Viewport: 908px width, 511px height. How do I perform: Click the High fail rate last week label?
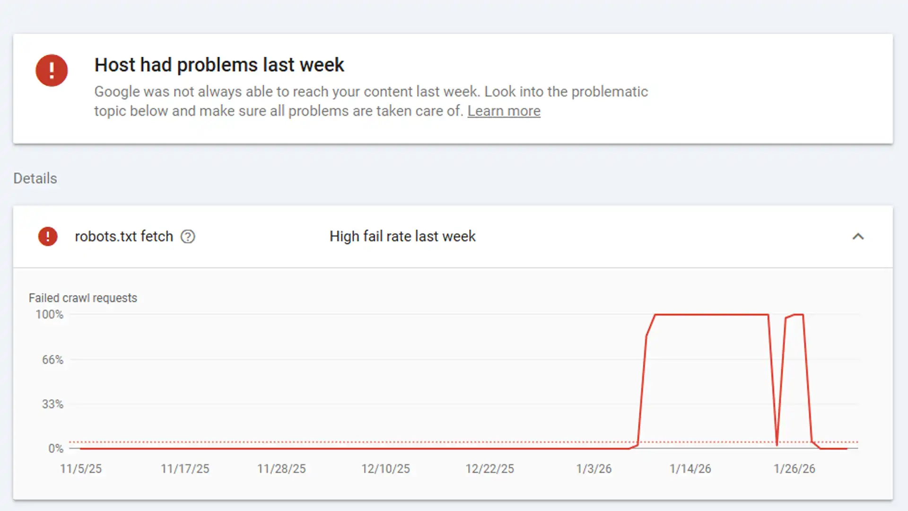click(402, 236)
